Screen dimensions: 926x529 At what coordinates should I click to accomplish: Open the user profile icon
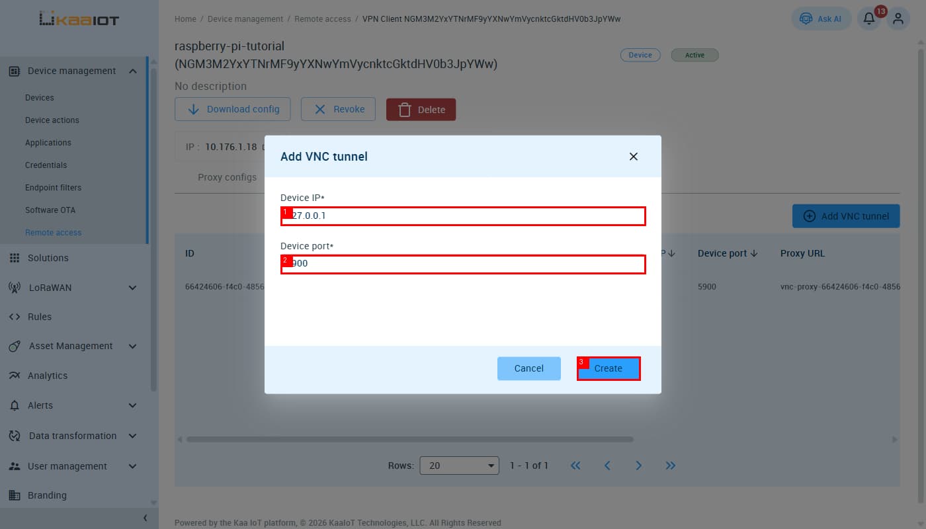coord(898,19)
